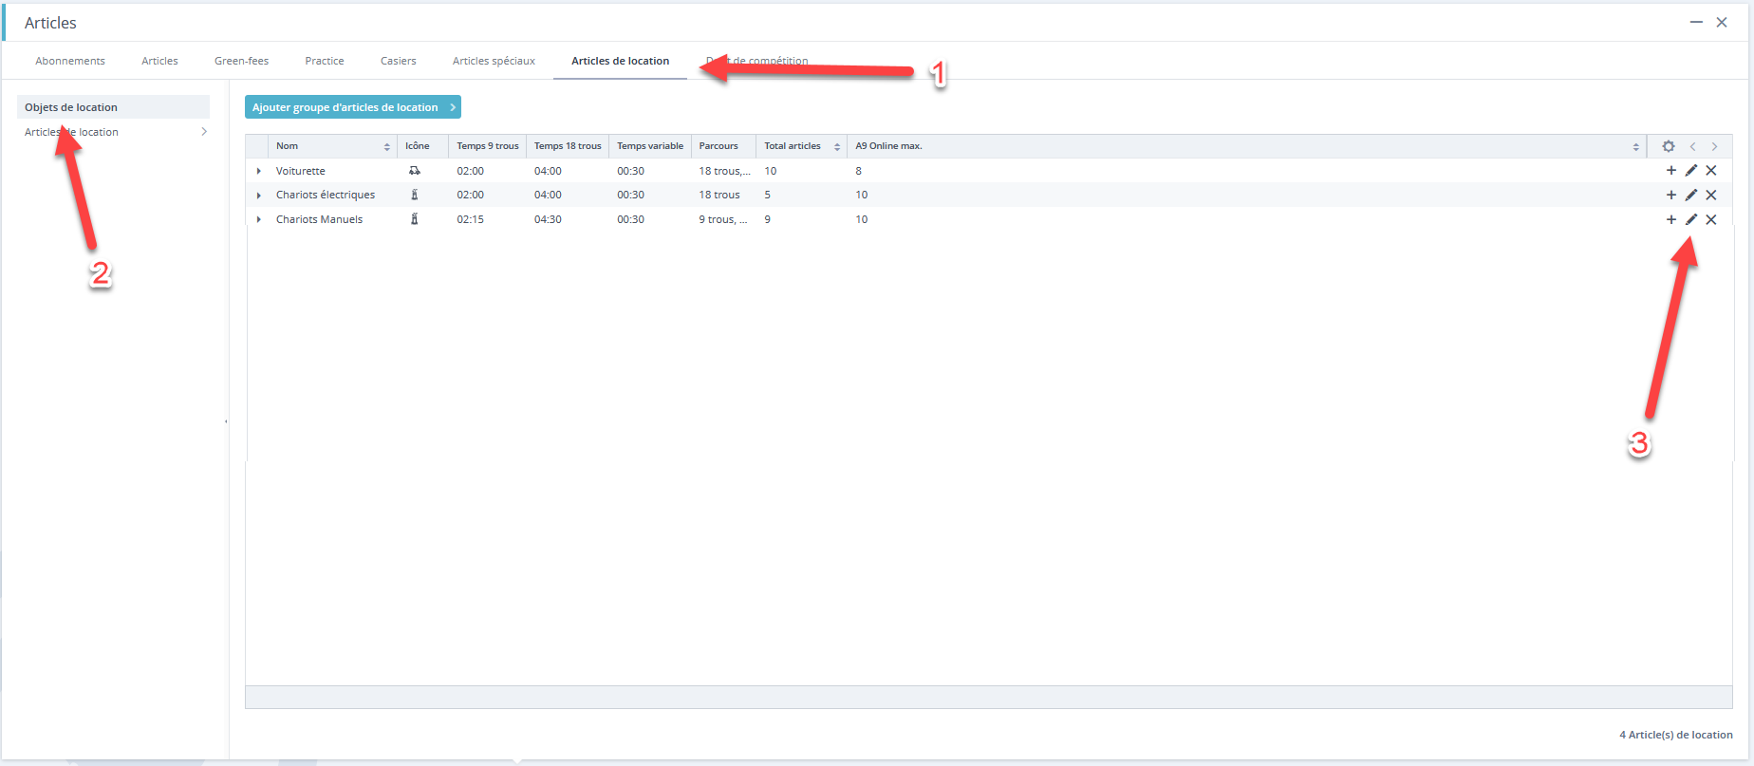This screenshot has width=1754, height=766.
Task: Click the Chariots électriques trolley icon
Action: click(414, 195)
